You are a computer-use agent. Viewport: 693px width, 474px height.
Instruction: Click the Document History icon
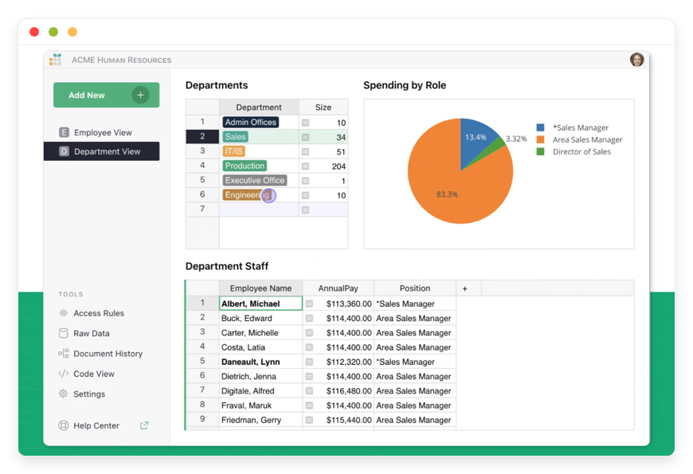coord(64,353)
